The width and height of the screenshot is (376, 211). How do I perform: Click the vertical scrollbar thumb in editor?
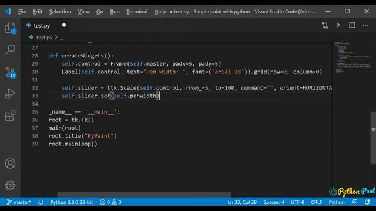tap(373, 138)
